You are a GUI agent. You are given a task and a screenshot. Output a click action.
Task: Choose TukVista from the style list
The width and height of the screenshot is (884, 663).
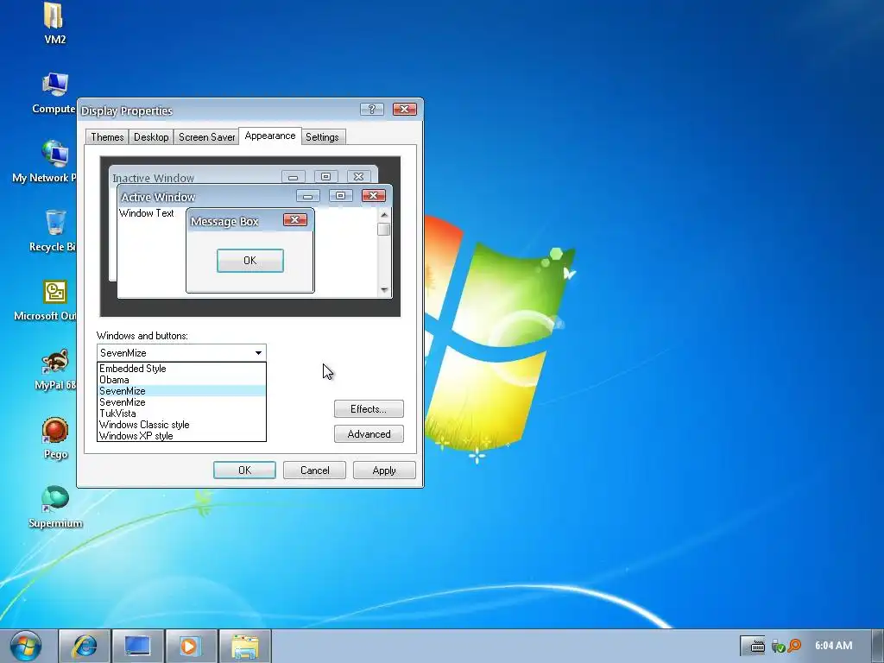[181, 414]
